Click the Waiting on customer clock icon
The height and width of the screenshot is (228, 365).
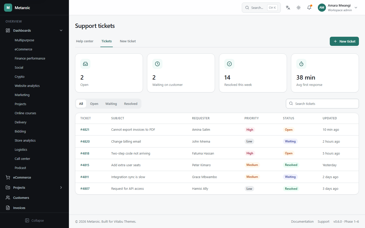pos(157,64)
